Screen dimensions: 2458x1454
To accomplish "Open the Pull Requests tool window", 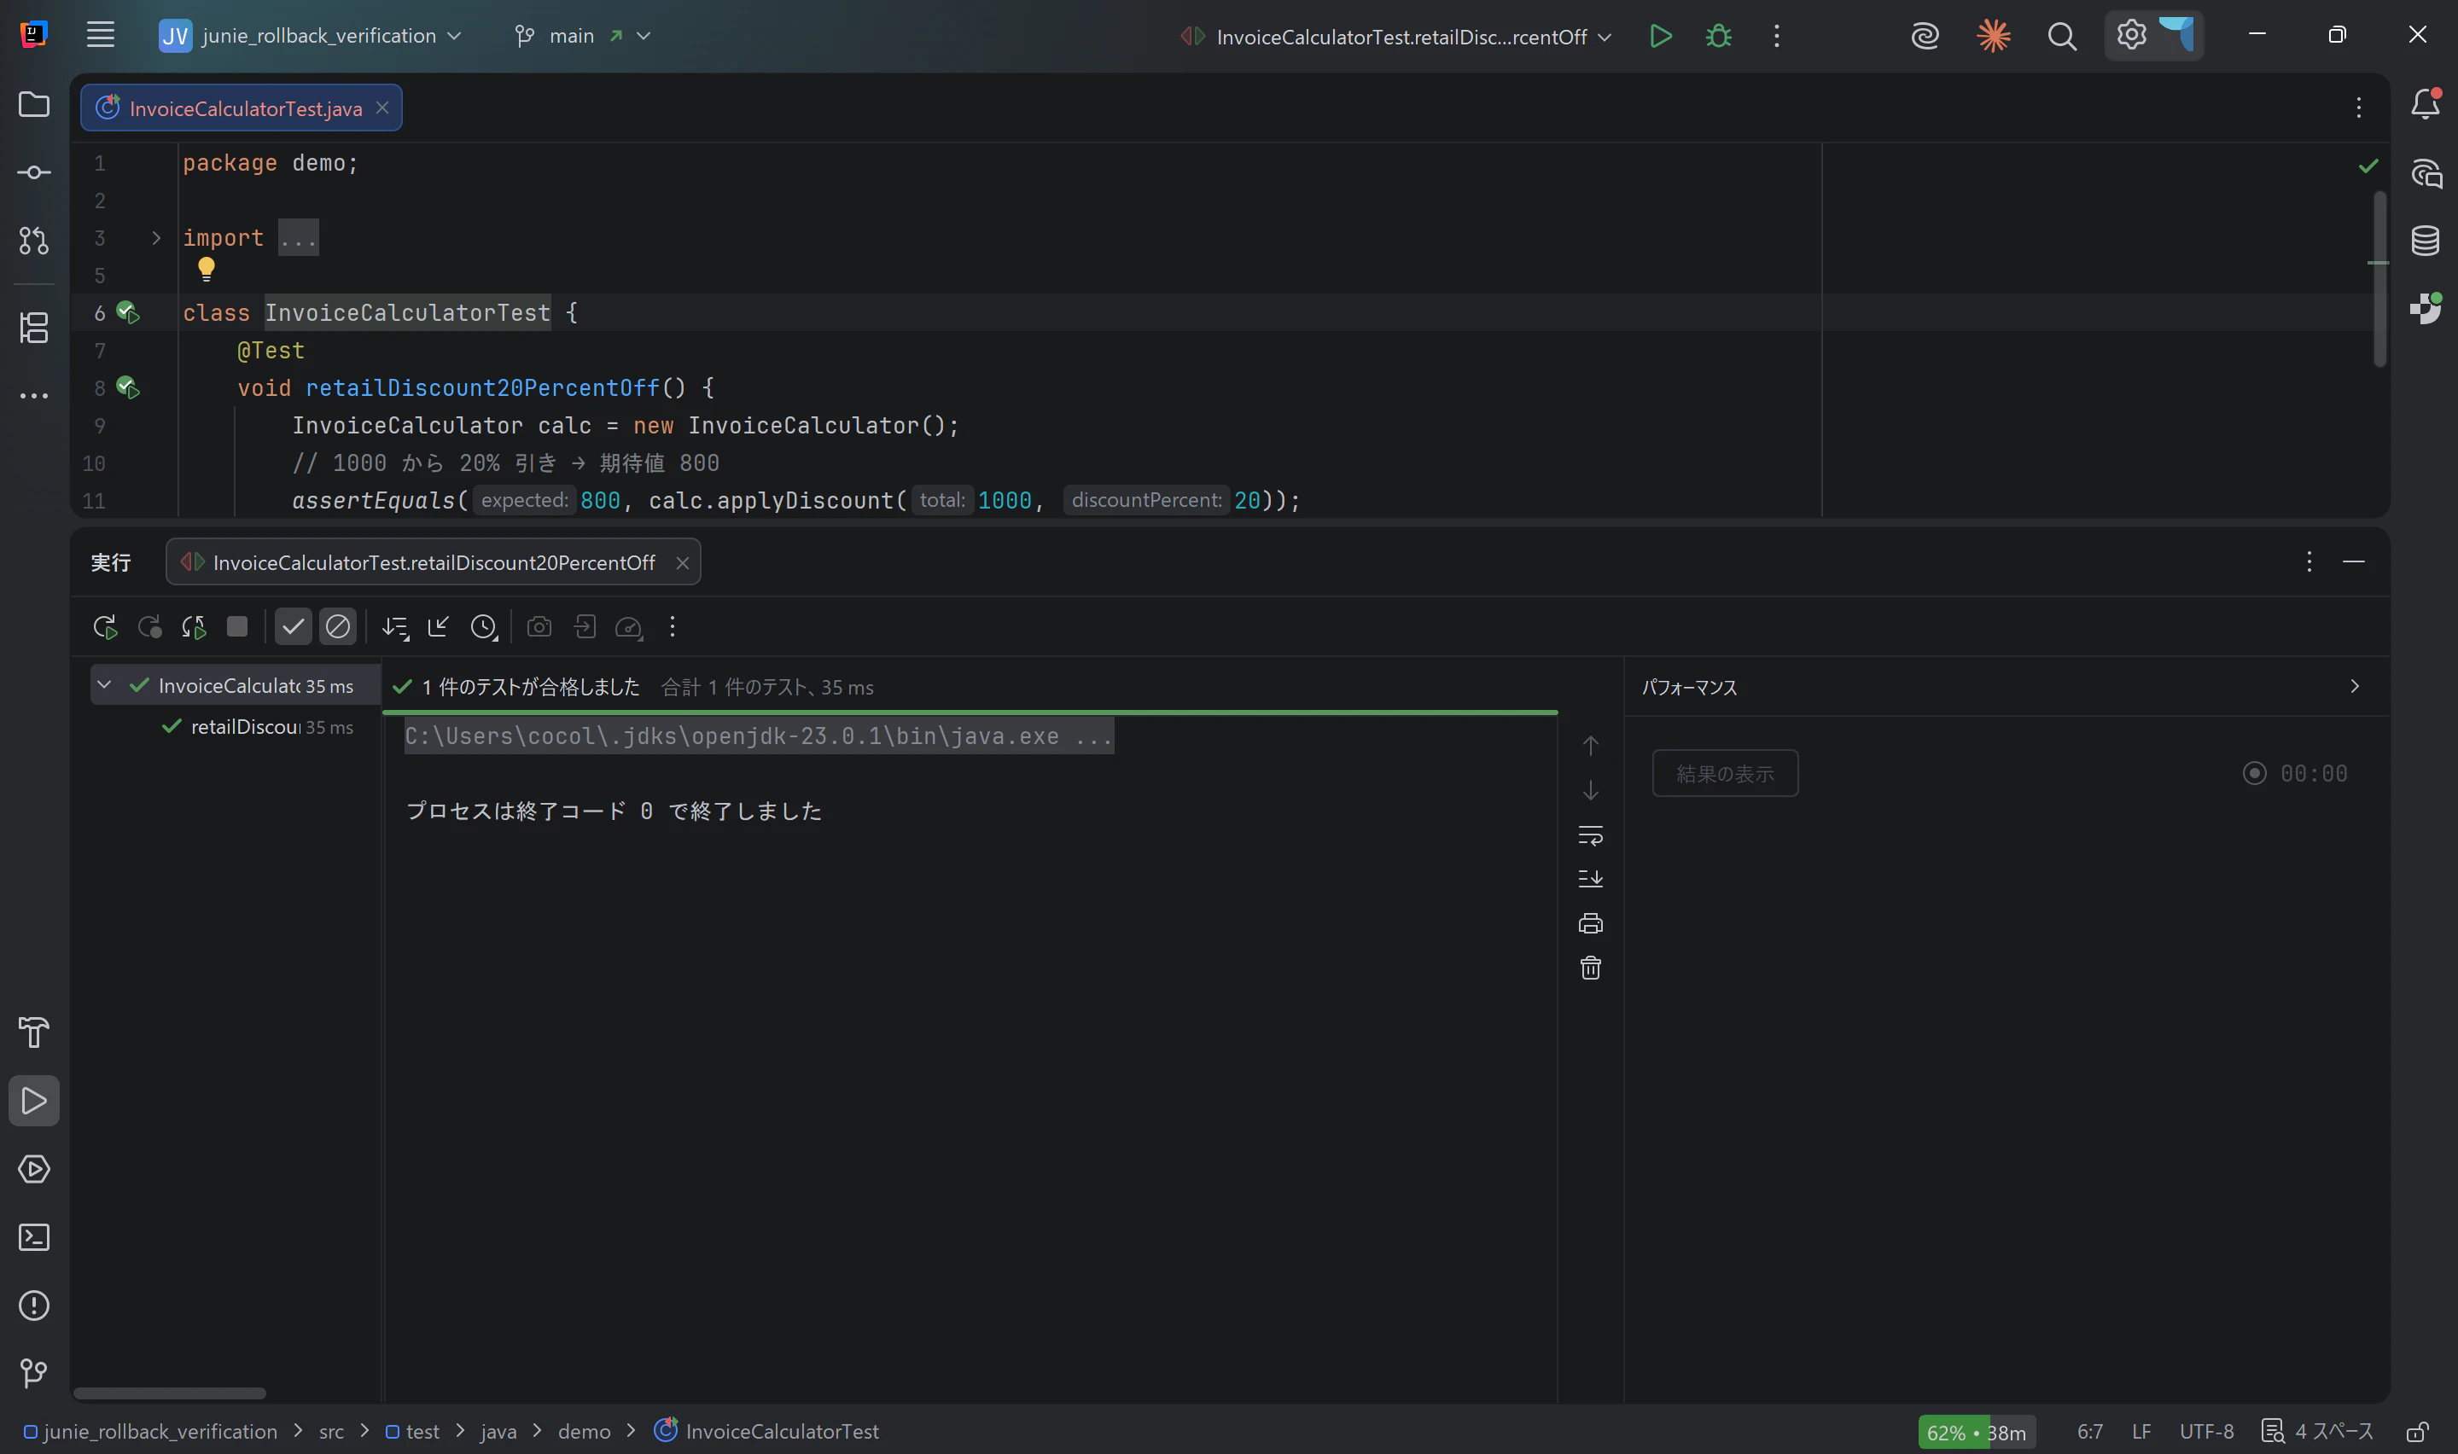I will point(34,240).
